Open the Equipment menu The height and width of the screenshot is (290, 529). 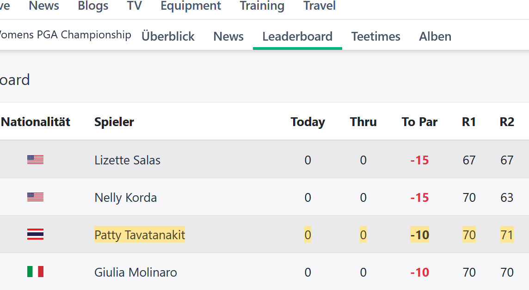(191, 6)
